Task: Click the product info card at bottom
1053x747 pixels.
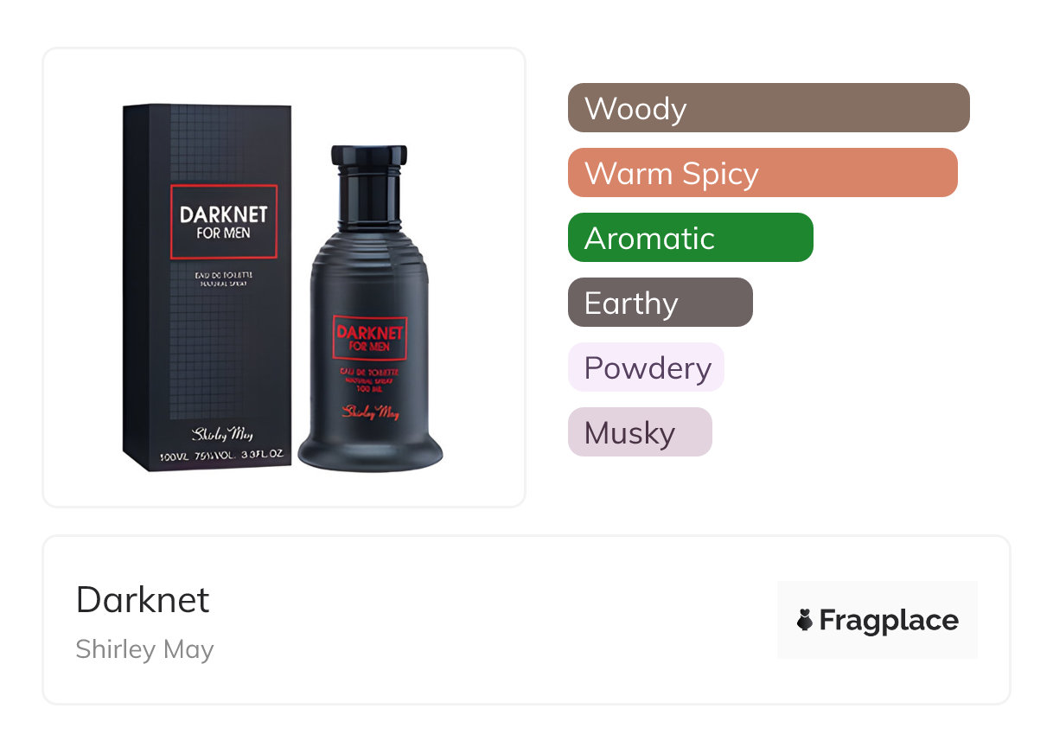Action: (x=526, y=620)
